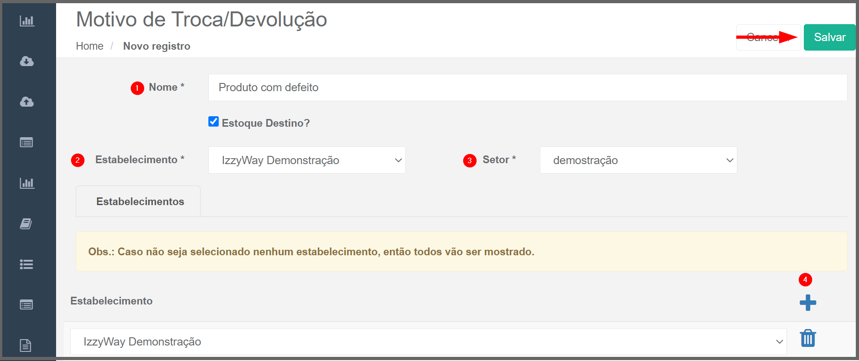Open the cloud upload sidebar icon
Image resolution: width=859 pixels, height=361 pixels.
pos(27,102)
